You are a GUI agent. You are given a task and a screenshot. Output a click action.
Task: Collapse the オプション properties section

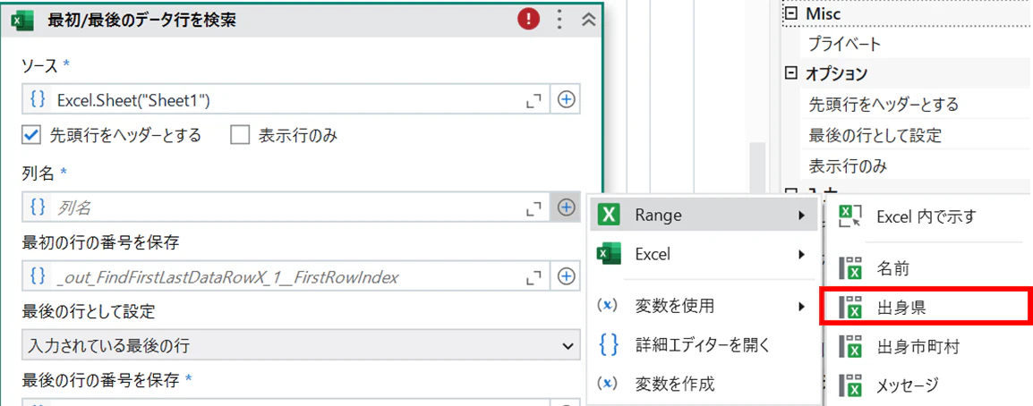pos(790,73)
